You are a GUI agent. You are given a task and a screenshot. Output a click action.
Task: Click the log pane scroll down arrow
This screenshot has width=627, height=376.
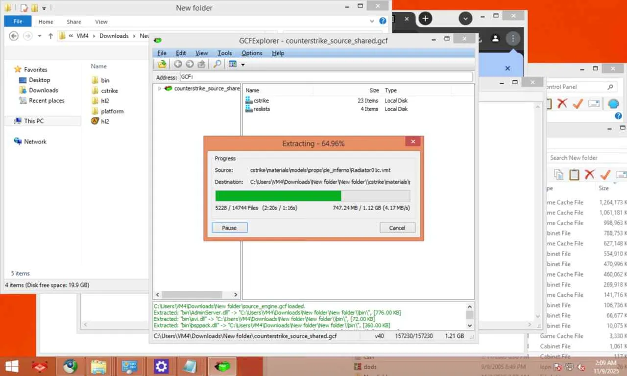tap(470, 325)
